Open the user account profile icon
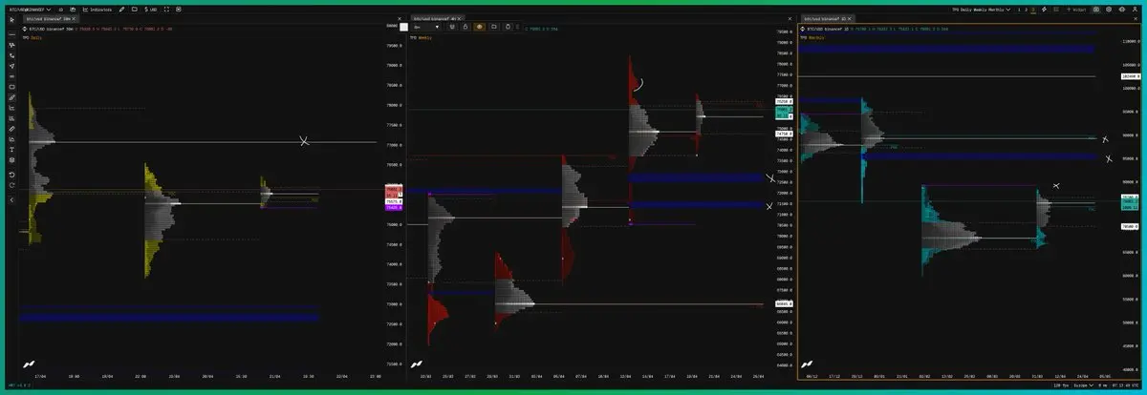The width and height of the screenshot is (1147, 395). coord(1135,10)
